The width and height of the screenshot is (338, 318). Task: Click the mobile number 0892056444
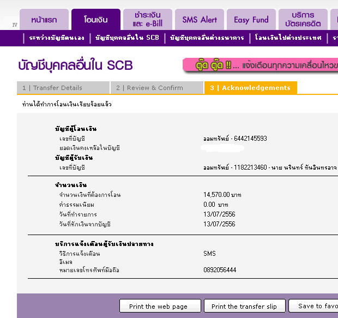click(220, 270)
